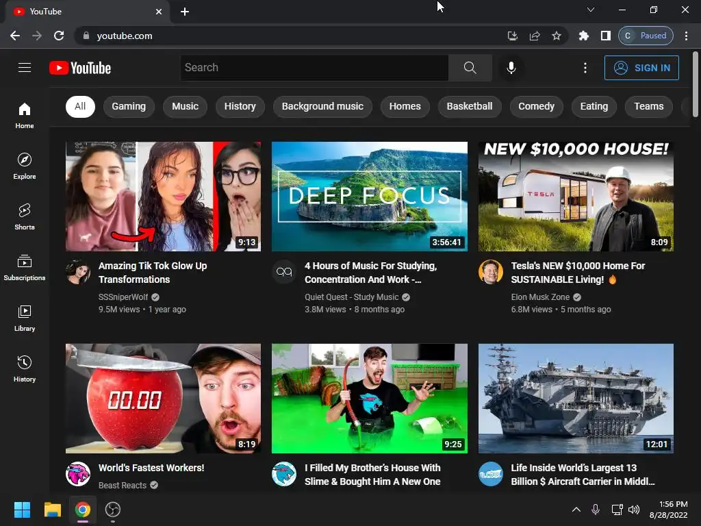Click World's Fastest Workers title
Screen dimensions: 701x526
[x=151, y=468]
